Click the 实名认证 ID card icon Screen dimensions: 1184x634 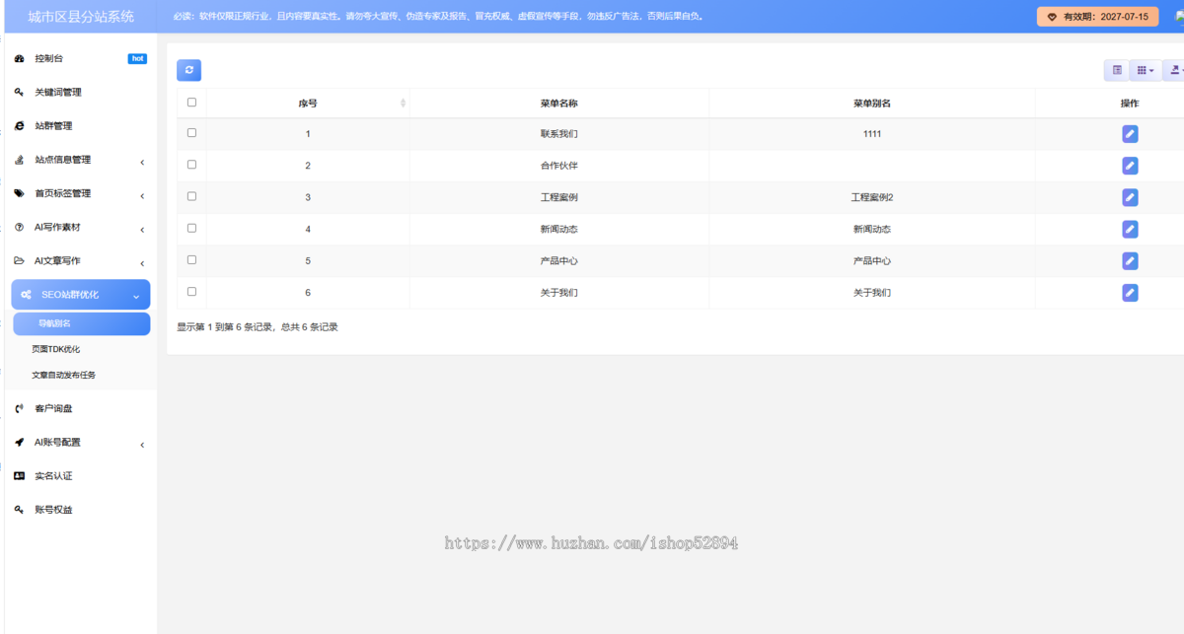[x=19, y=476]
